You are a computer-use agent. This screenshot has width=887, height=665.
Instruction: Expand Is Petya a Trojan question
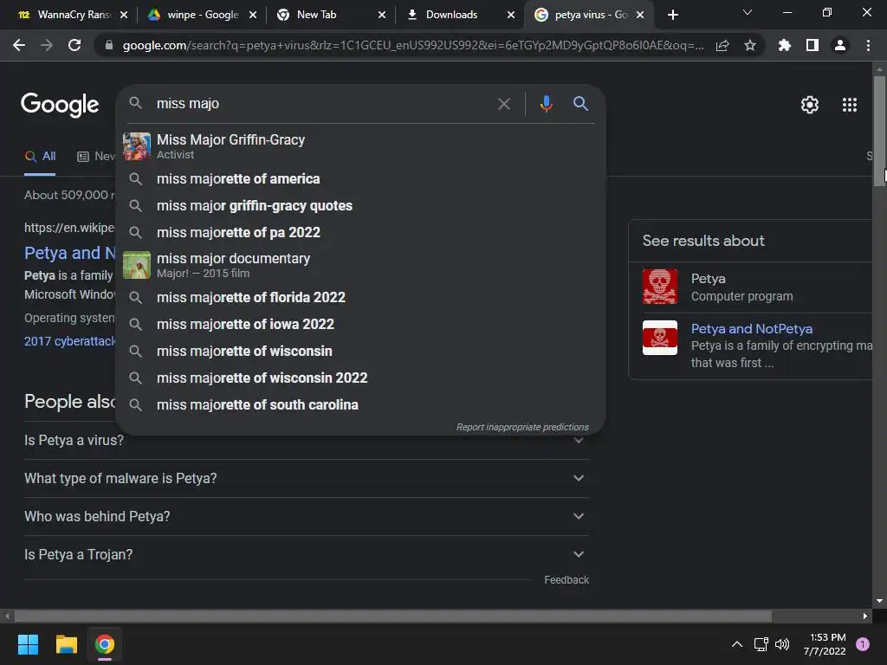[x=307, y=555]
